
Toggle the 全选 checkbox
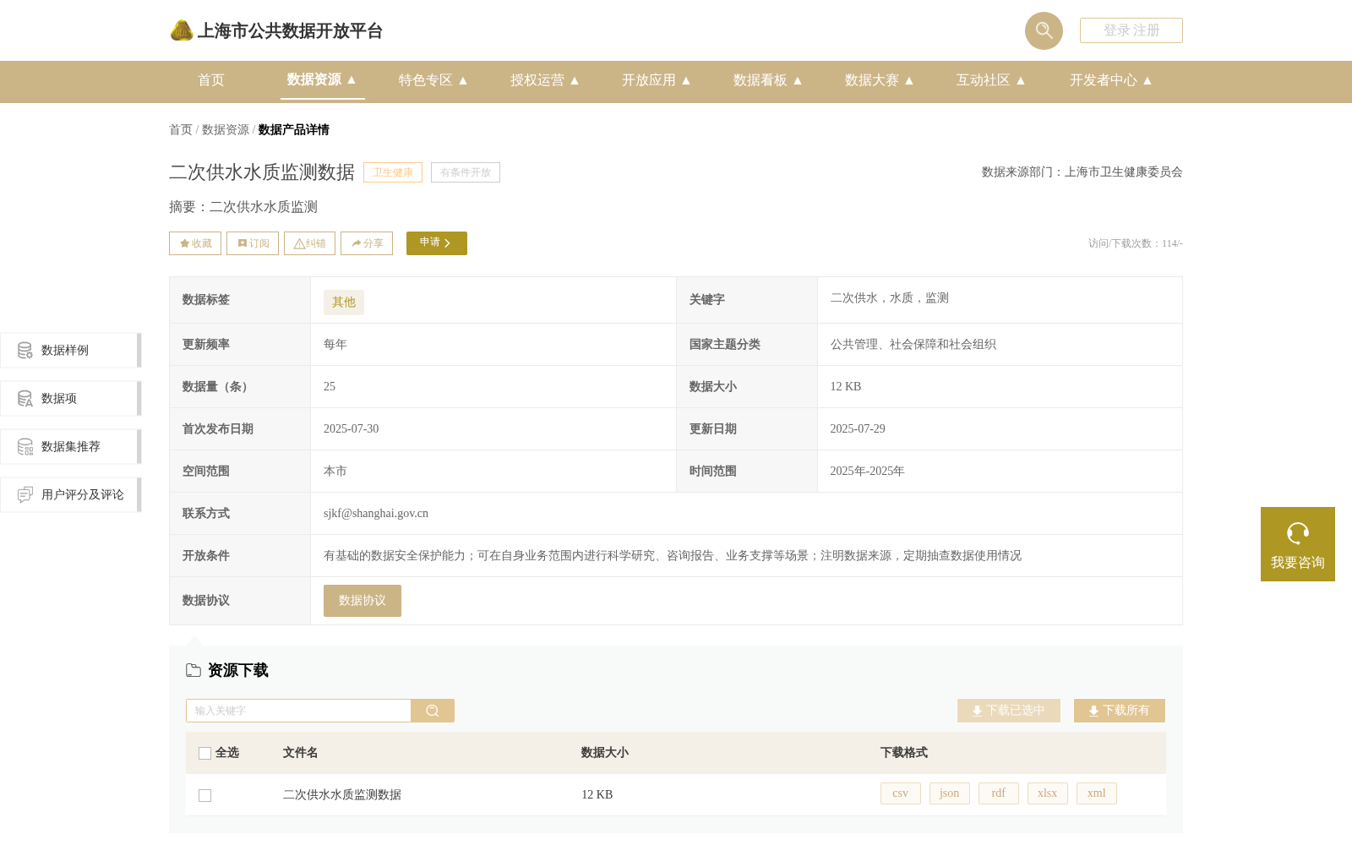click(204, 753)
